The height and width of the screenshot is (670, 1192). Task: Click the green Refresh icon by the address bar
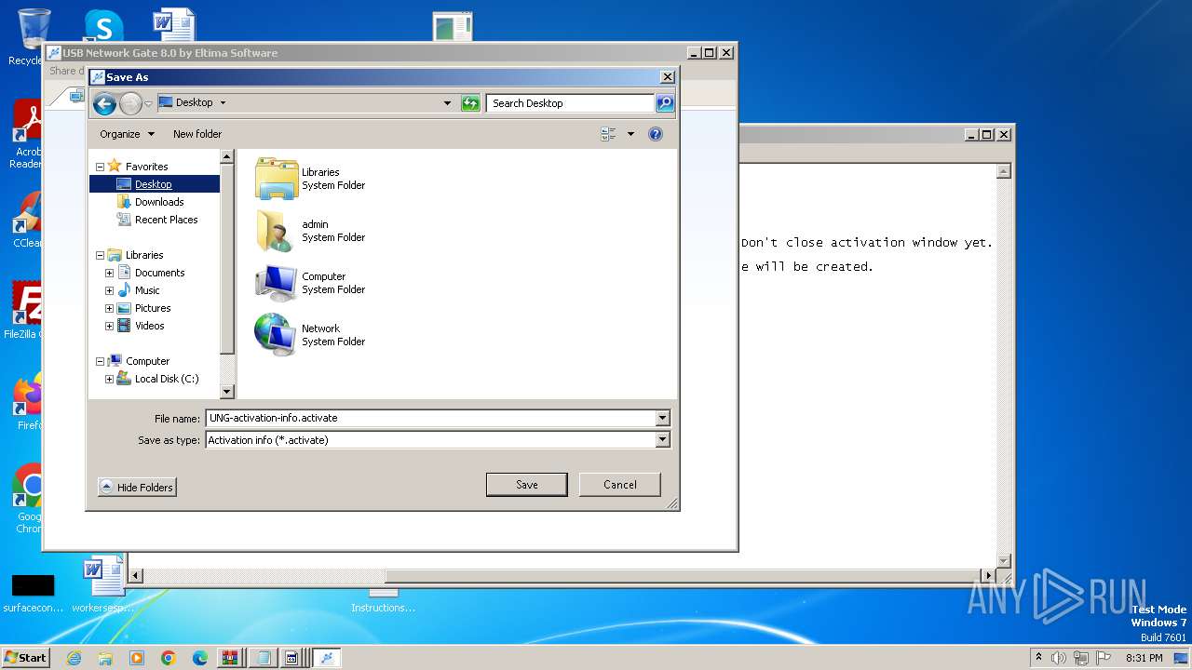[470, 103]
